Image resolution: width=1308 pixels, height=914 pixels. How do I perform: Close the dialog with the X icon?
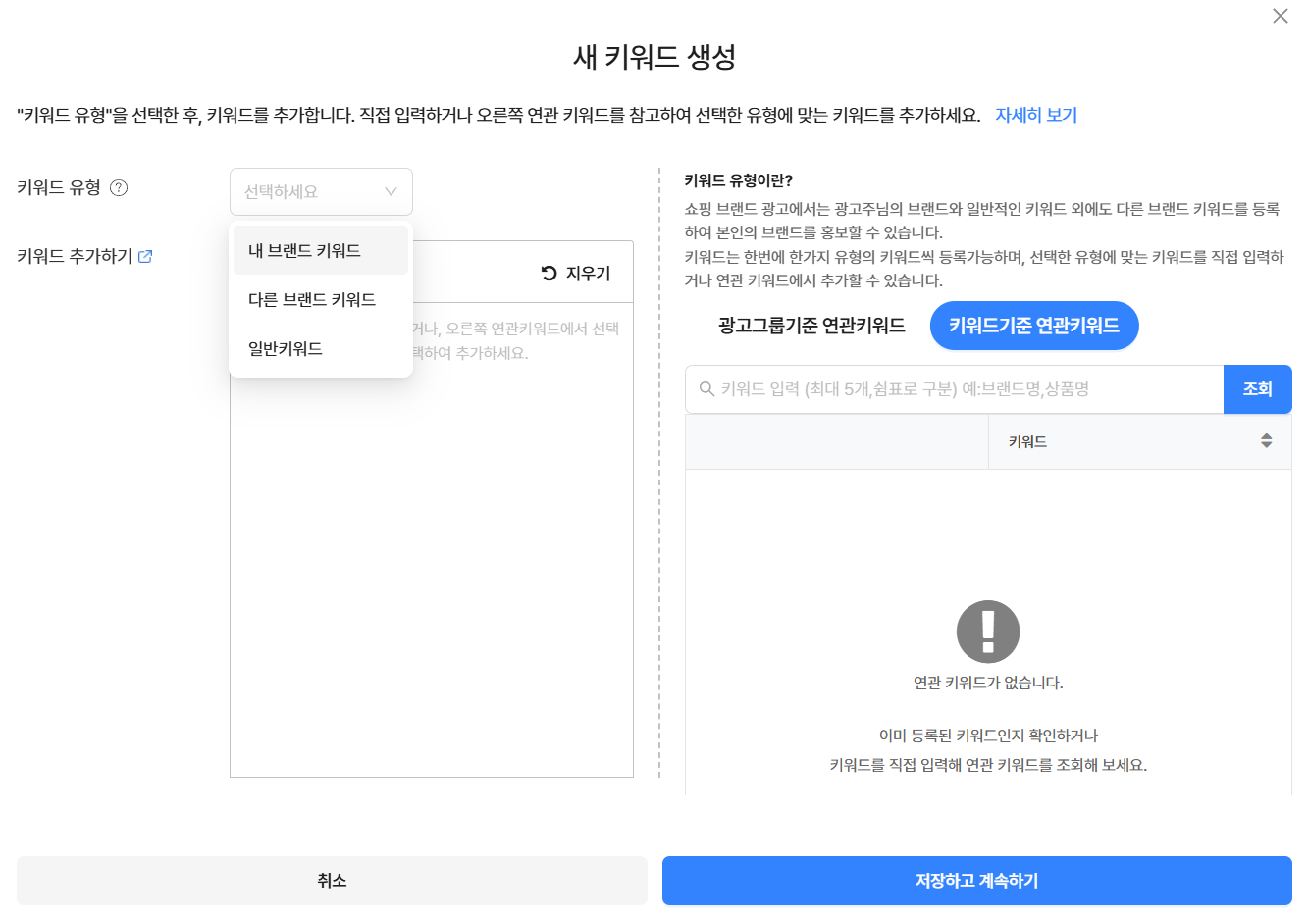(1281, 16)
